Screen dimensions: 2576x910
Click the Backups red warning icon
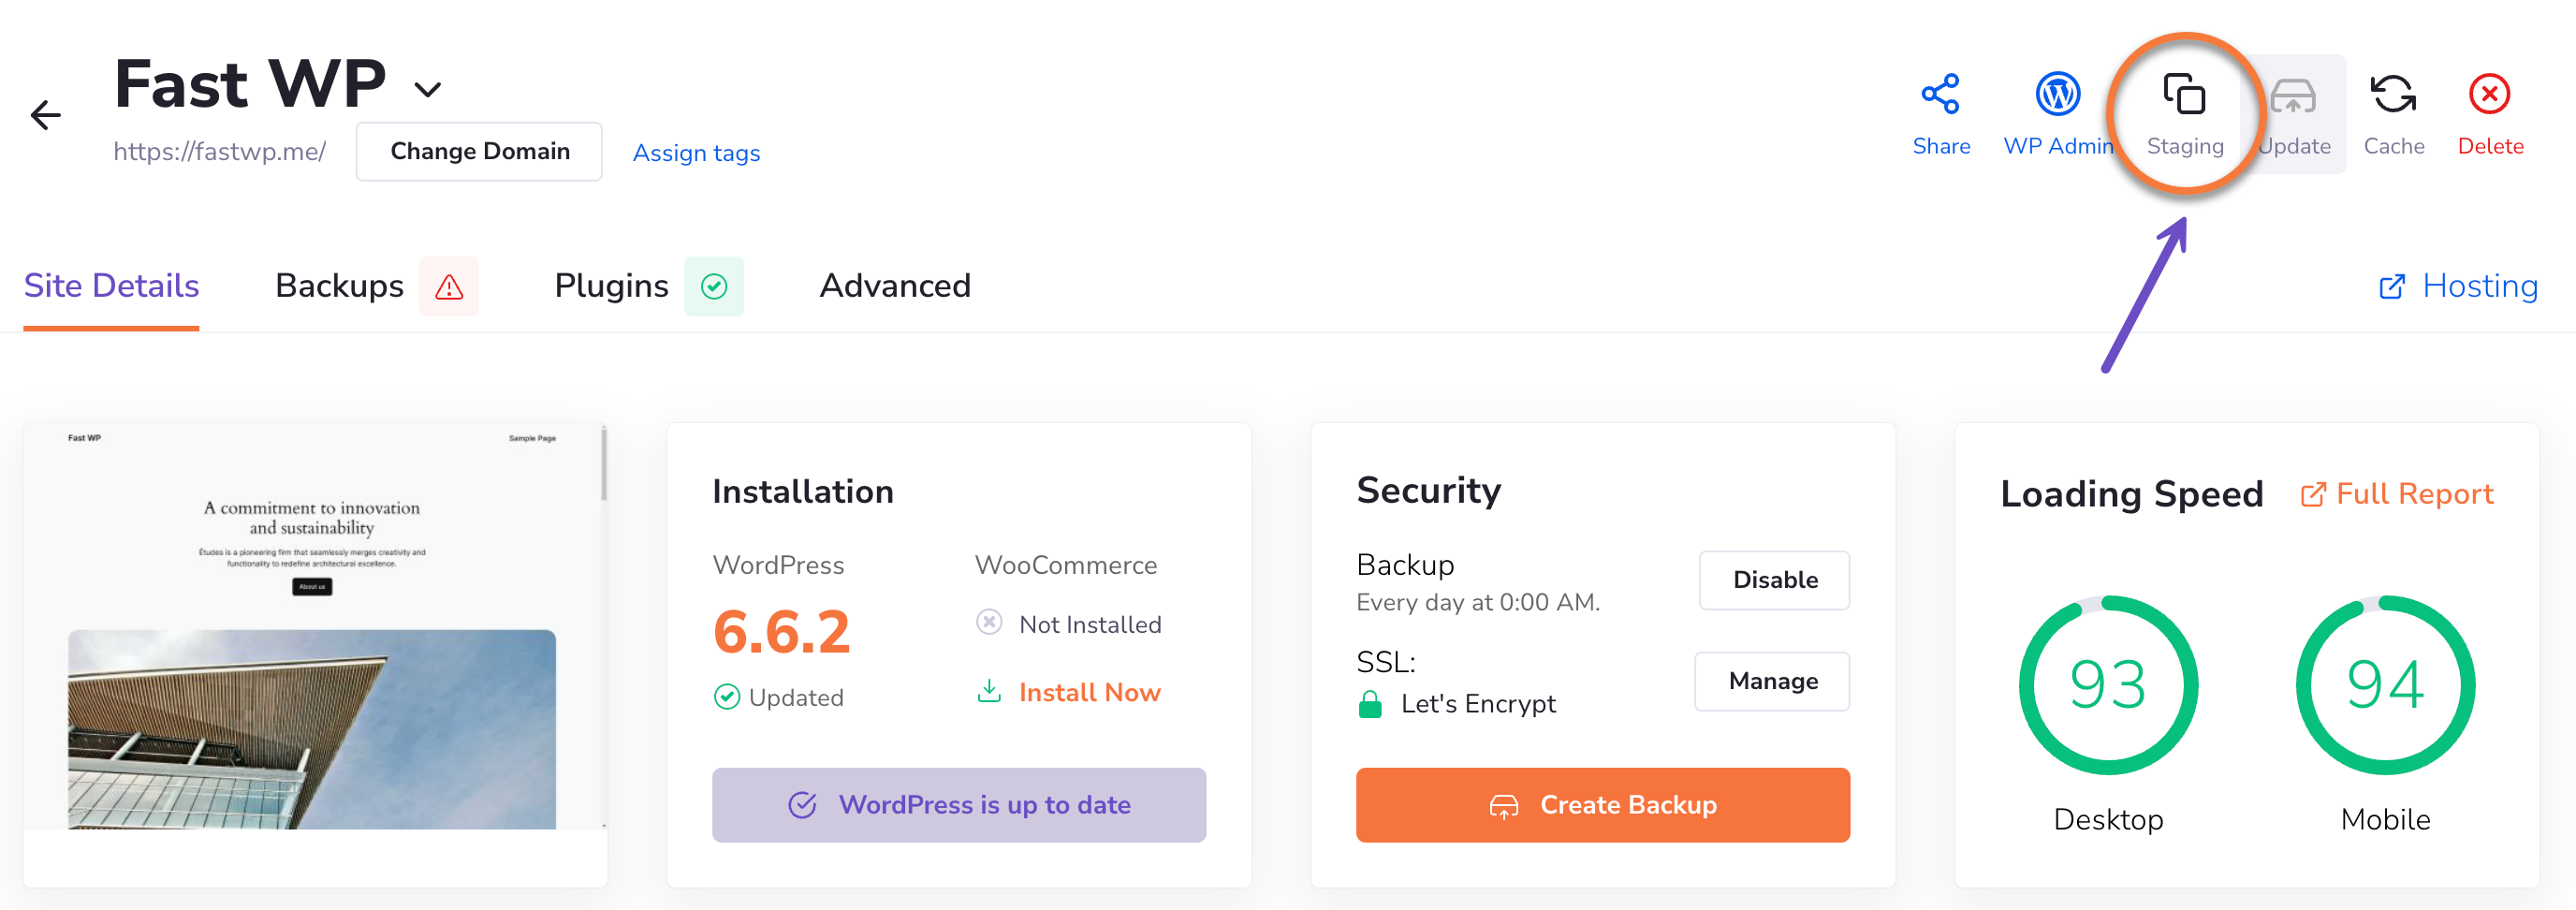click(x=449, y=287)
